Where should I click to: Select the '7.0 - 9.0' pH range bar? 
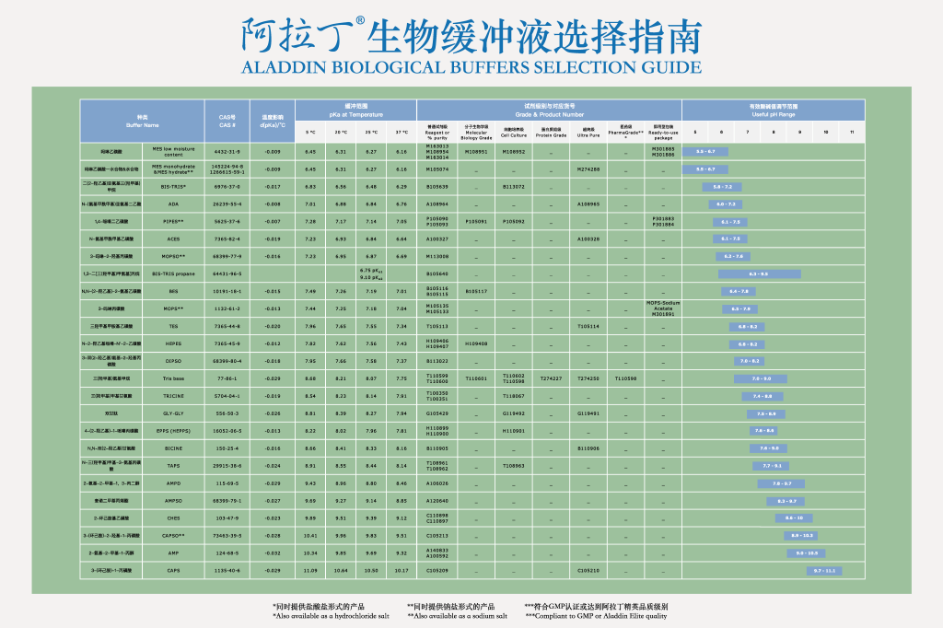click(x=760, y=378)
